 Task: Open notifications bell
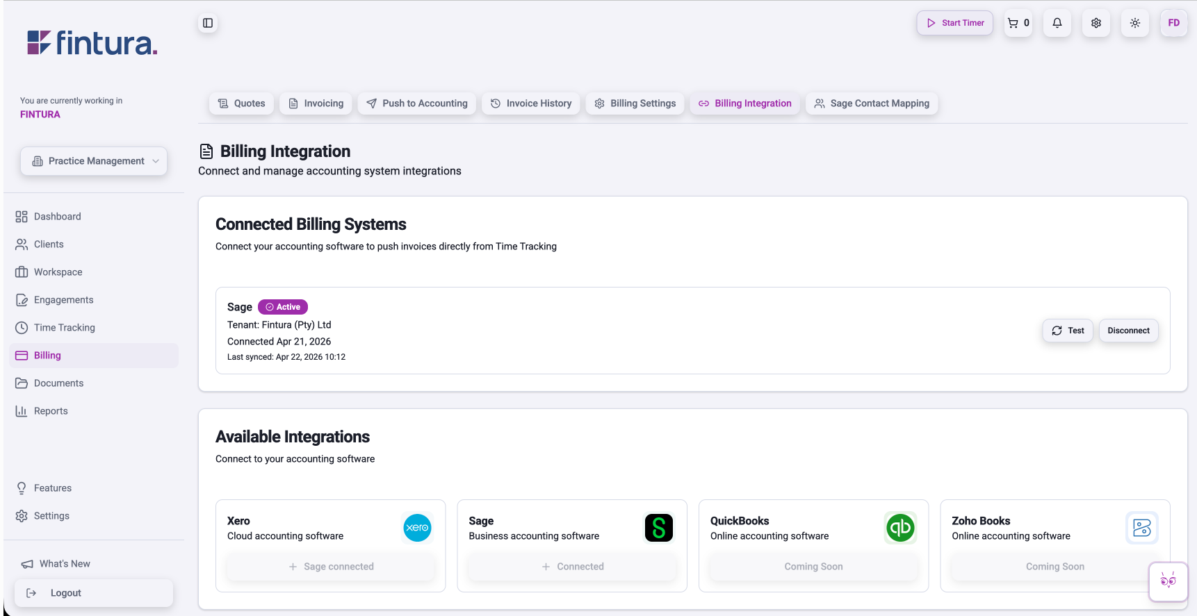coord(1057,23)
